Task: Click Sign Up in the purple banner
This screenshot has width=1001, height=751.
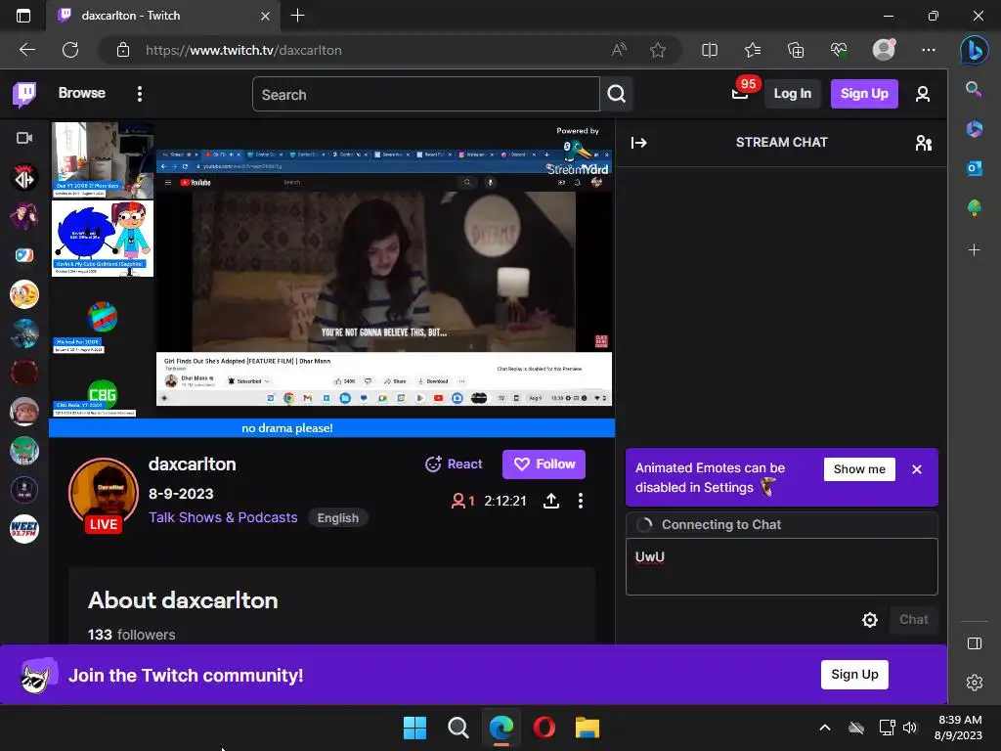Action: [x=854, y=675]
